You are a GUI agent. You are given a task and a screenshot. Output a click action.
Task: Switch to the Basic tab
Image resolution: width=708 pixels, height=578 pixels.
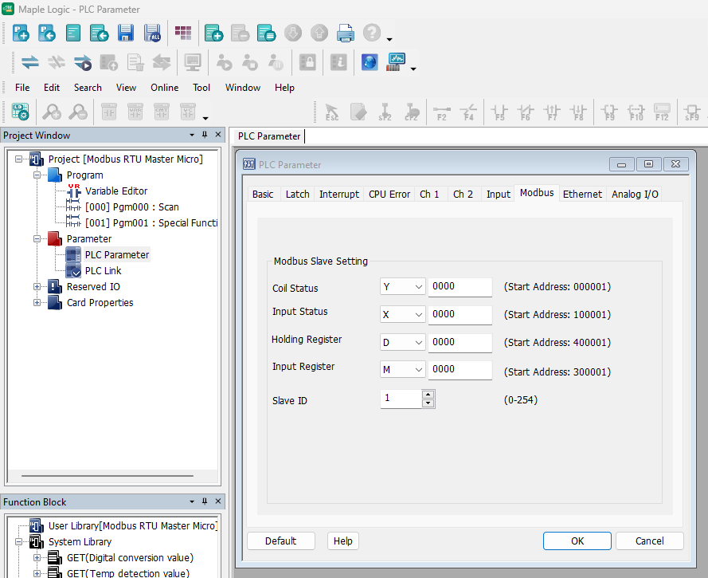pos(263,194)
